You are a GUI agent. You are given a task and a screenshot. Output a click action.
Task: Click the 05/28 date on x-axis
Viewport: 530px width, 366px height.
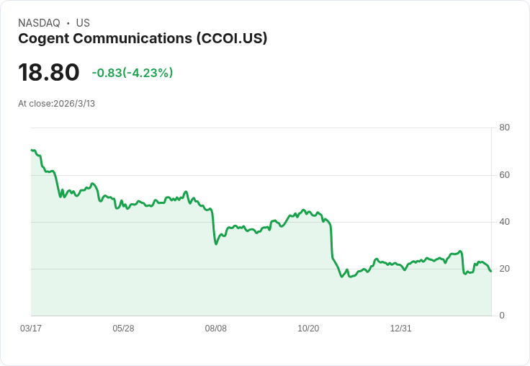[x=123, y=329]
